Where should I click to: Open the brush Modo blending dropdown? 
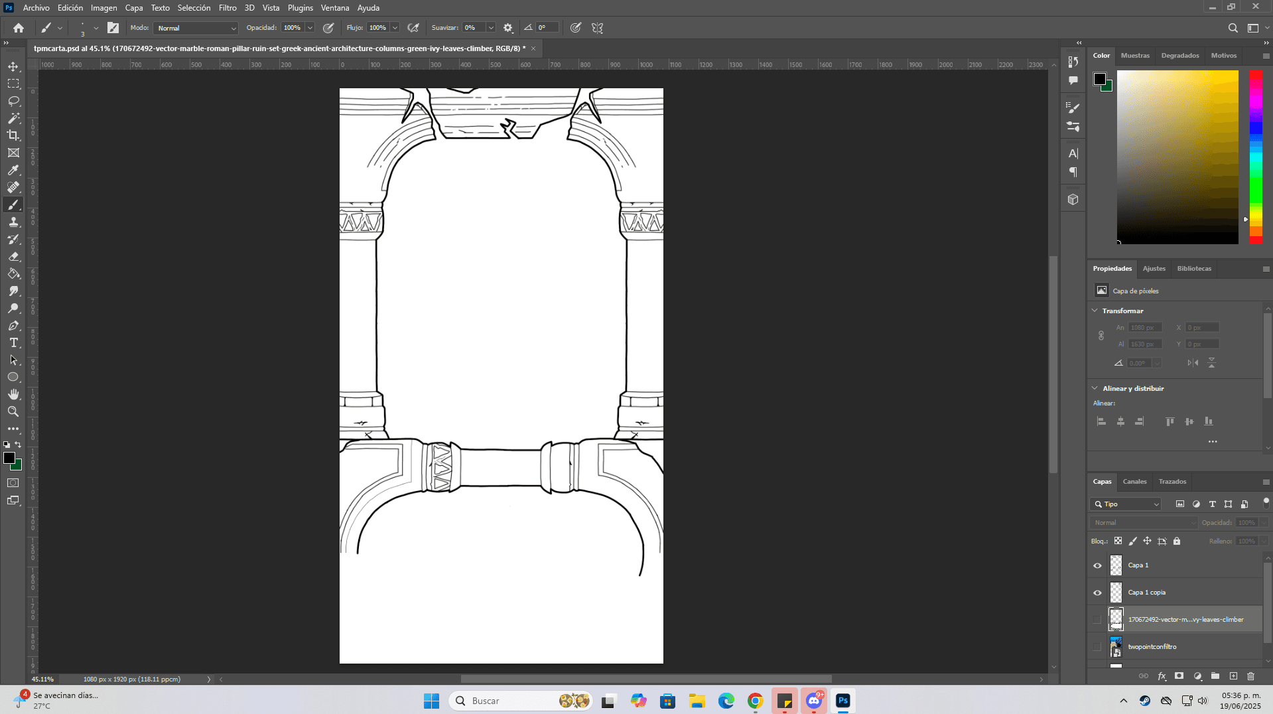196,28
